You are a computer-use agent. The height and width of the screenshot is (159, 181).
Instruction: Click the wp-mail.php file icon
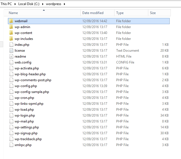(11, 121)
